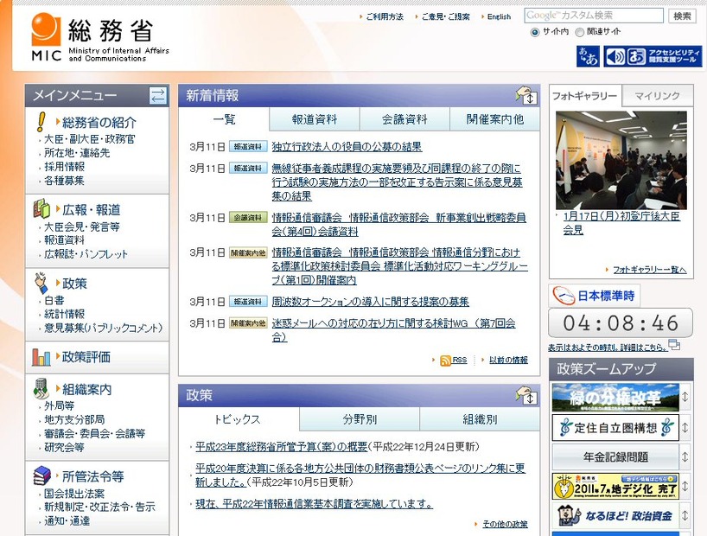The width and height of the screenshot is (707, 536).
Task: Click the exclamation icon beside 総務省の紹介
Action: (x=41, y=121)
